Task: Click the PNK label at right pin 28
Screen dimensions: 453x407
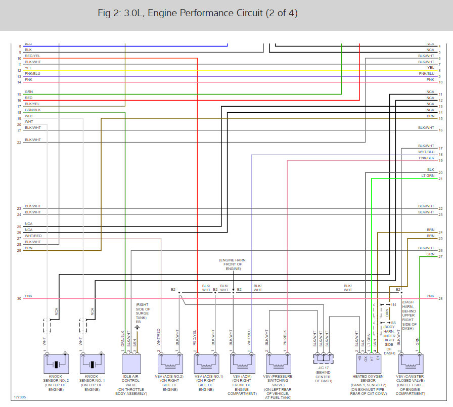Action: click(x=430, y=296)
